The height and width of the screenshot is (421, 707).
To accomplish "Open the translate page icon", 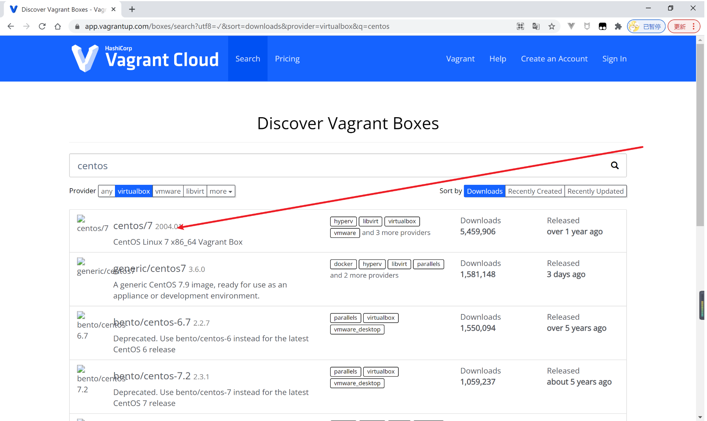I will tap(536, 26).
